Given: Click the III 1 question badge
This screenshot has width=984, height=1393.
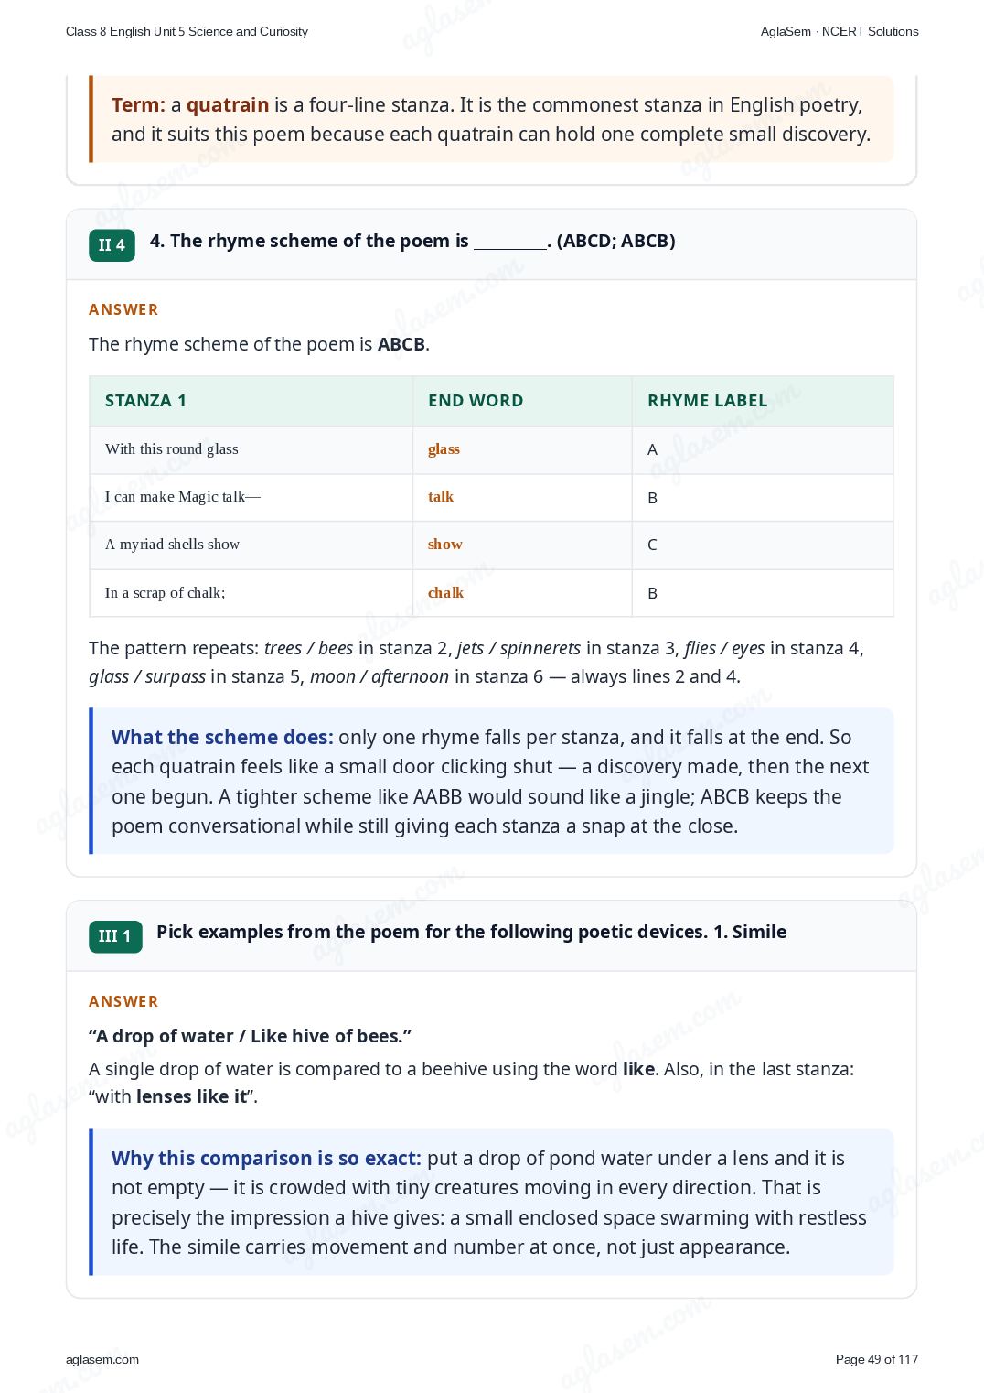Looking at the screenshot, I should (115, 936).
